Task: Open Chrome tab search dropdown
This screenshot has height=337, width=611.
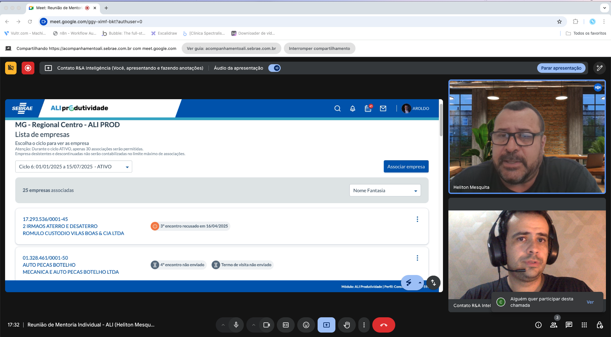Action: [604, 8]
